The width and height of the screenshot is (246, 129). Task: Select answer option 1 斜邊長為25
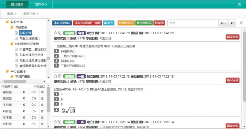56,51
